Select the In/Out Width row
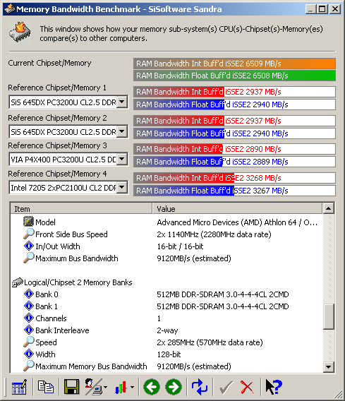The height and width of the screenshot is (401, 345). (166, 246)
